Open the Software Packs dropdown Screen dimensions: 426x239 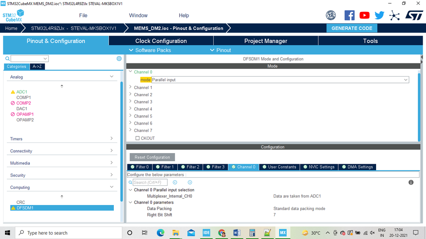click(150, 50)
